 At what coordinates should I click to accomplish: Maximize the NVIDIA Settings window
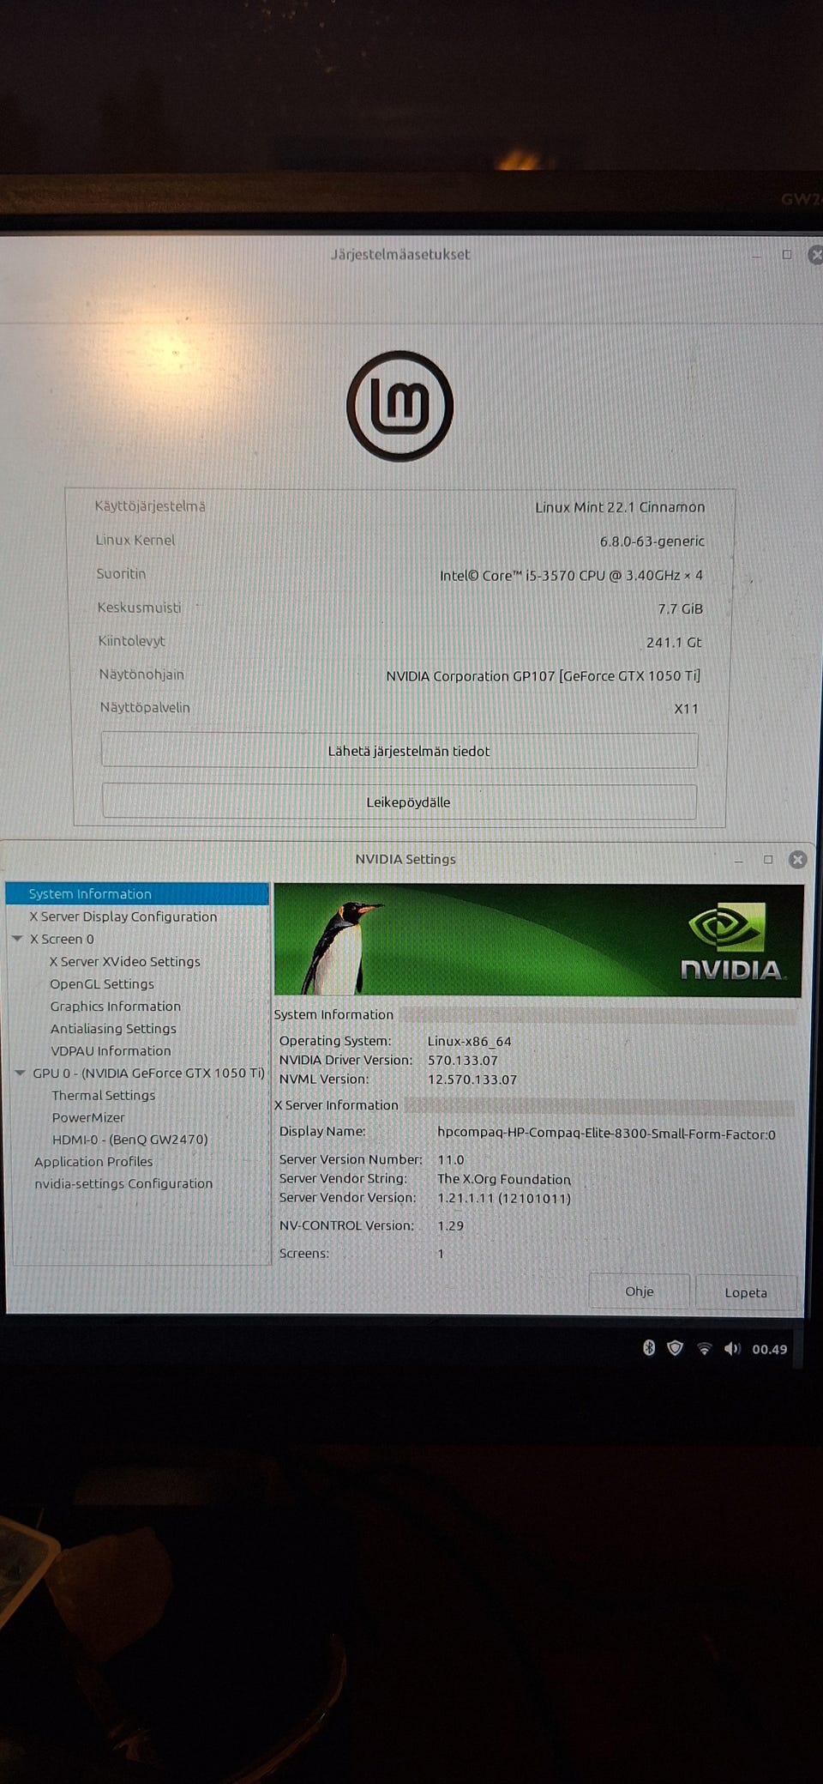[768, 859]
